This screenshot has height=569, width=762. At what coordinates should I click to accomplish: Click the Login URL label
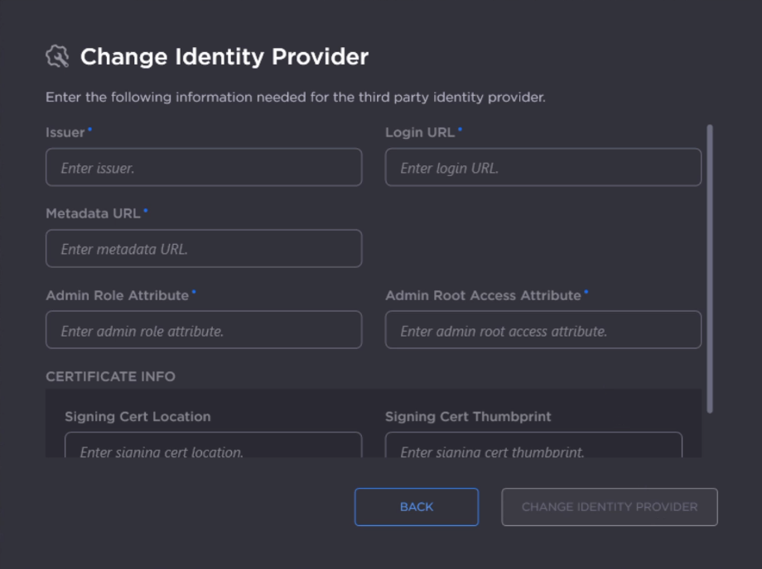pos(420,132)
